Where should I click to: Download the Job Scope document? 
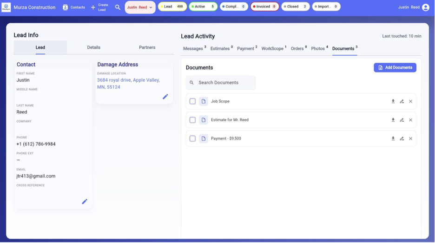(x=393, y=101)
